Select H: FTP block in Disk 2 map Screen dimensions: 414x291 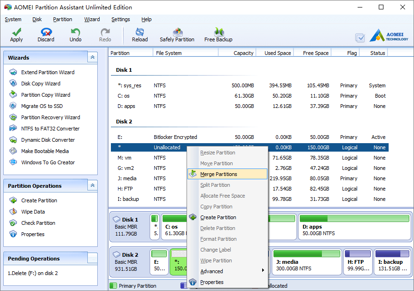[x=358, y=262]
